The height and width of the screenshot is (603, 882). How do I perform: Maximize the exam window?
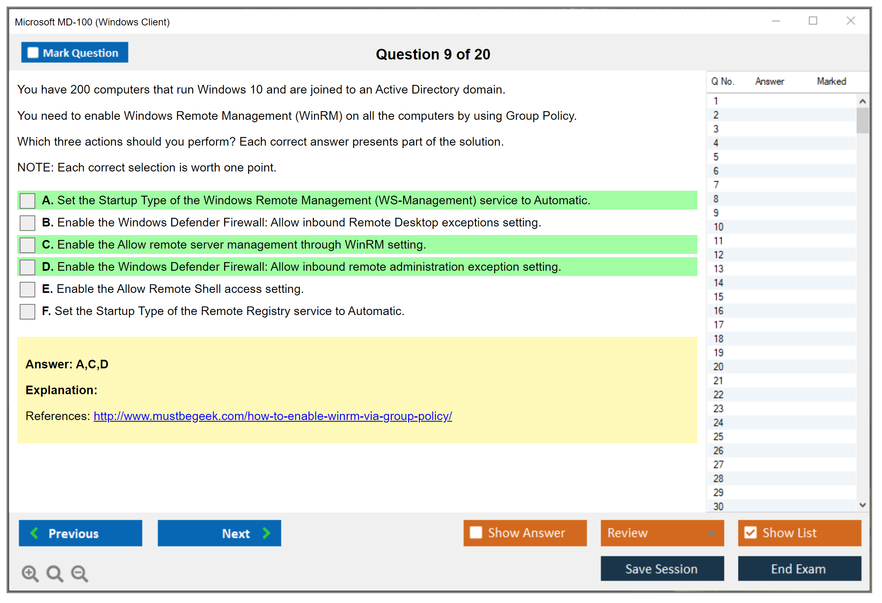click(x=813, y=21)
